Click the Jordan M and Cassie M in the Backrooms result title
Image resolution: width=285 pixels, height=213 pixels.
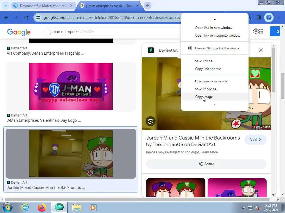coord(46,187)
